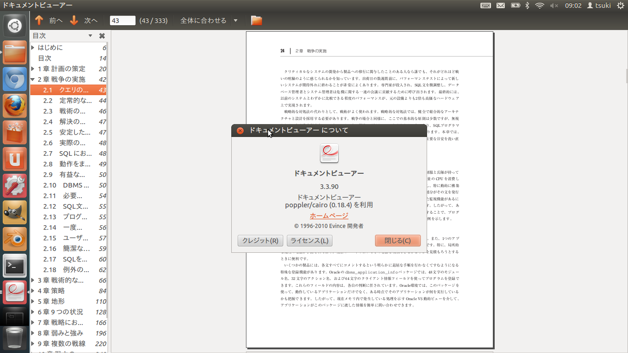Open the 全体に合わせる zoom dropdown

236,20
